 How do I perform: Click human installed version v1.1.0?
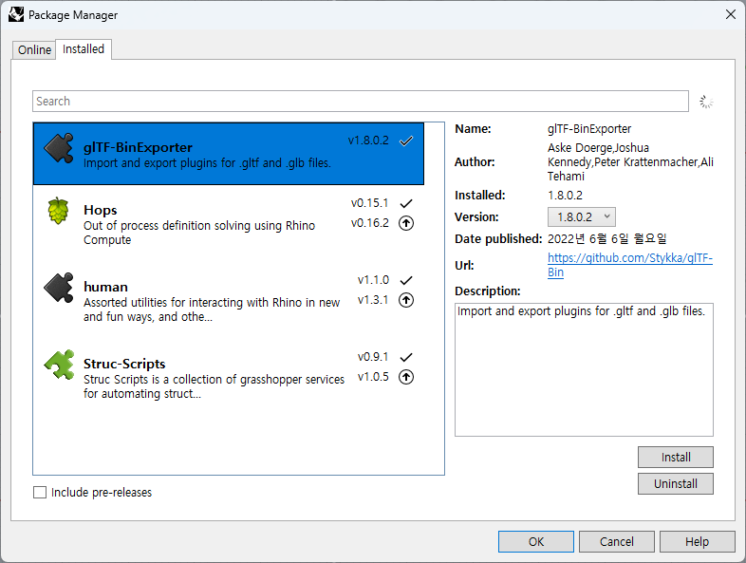[x=374, y=280]
